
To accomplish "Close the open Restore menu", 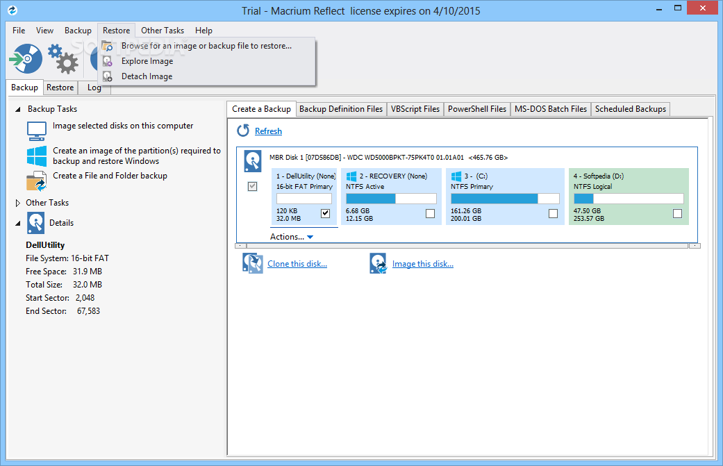I will pyautogui.click(x=116, y=31).
